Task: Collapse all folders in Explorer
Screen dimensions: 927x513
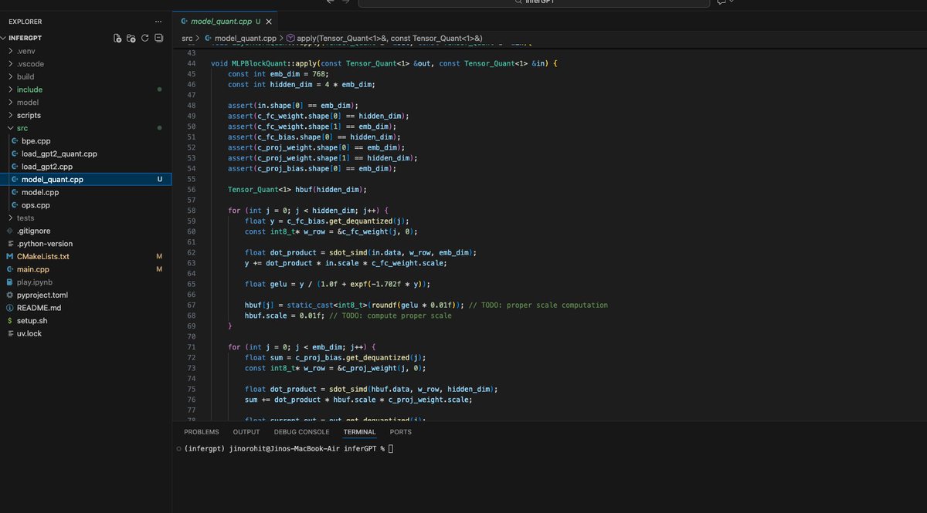Action: [x=158, y=38]
